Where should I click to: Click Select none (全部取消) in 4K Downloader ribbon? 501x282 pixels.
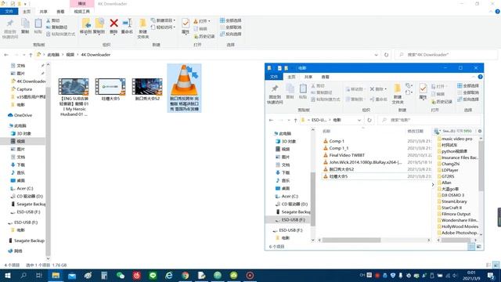230,27
